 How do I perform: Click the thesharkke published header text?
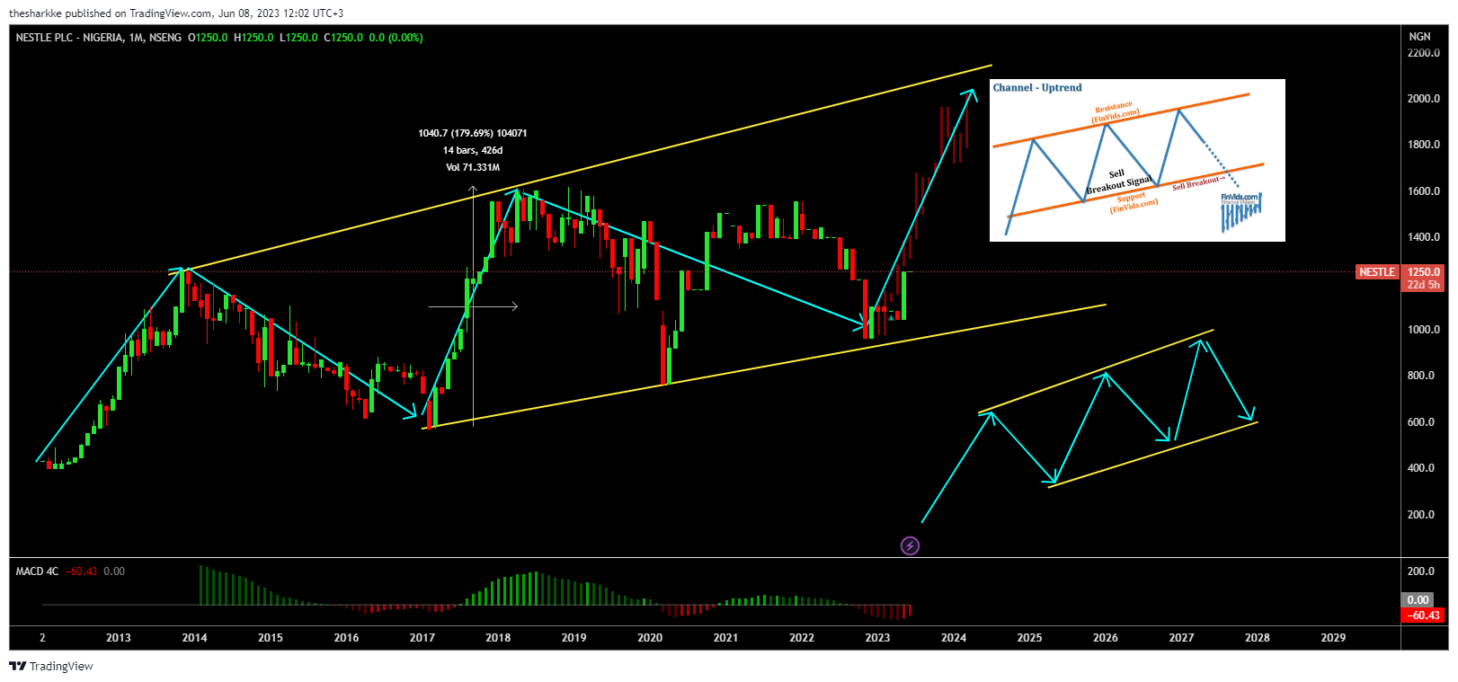pyautogui.click(x=176, y=13)
